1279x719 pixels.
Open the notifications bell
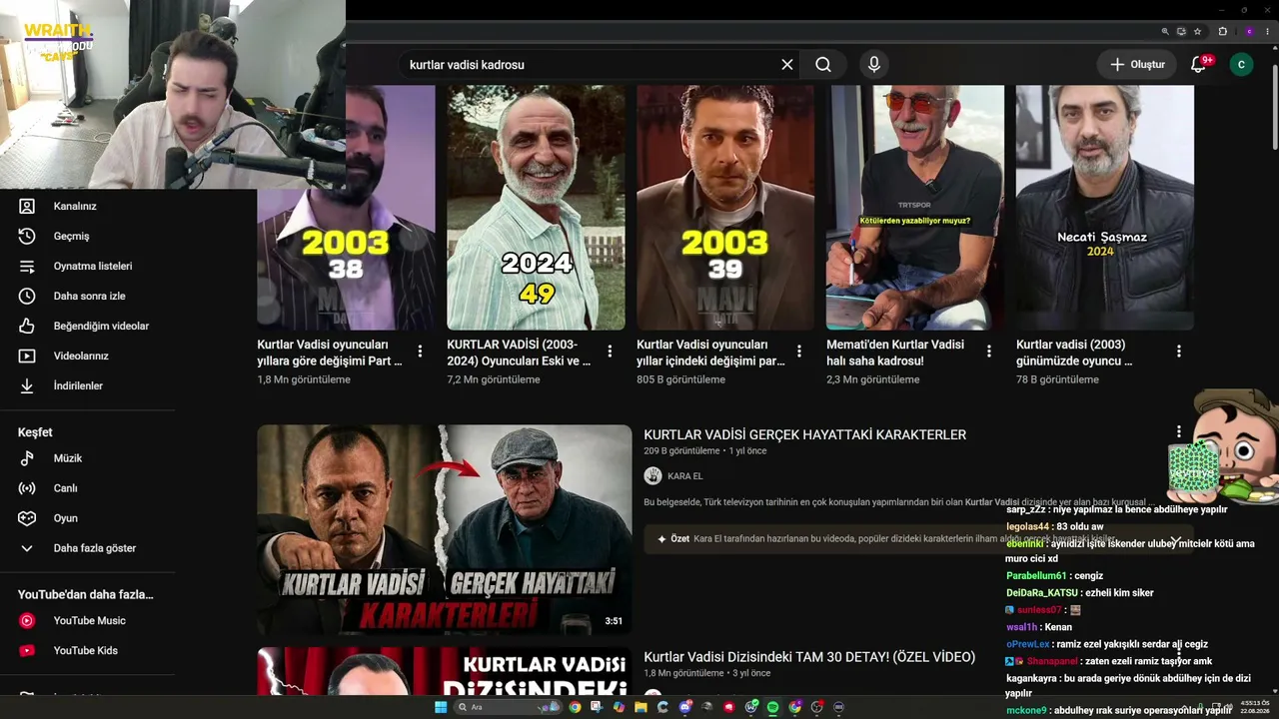point(1199,65)
